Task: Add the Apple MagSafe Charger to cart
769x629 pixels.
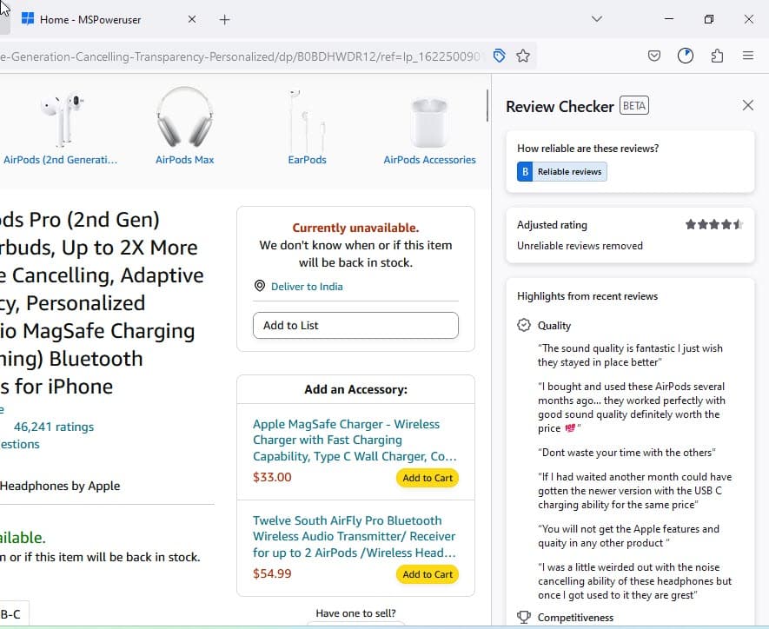Action: [428, 478]
